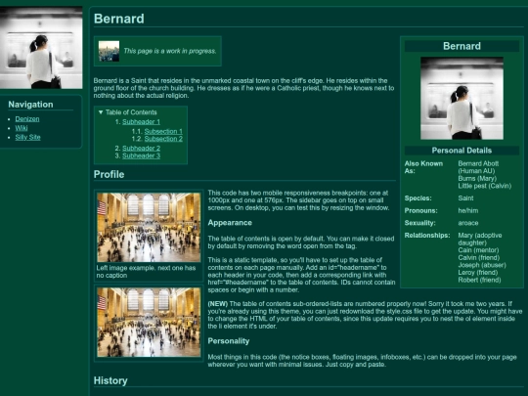This screenshot has width=528, height=396.
Task: Click the 'Bernard' page title heading
Action: [119, 19]
